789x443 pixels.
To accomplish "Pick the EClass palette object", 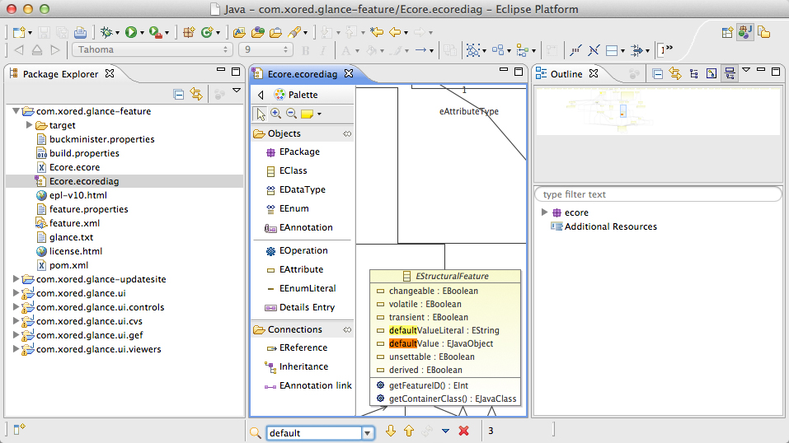I will pos(293,170).
